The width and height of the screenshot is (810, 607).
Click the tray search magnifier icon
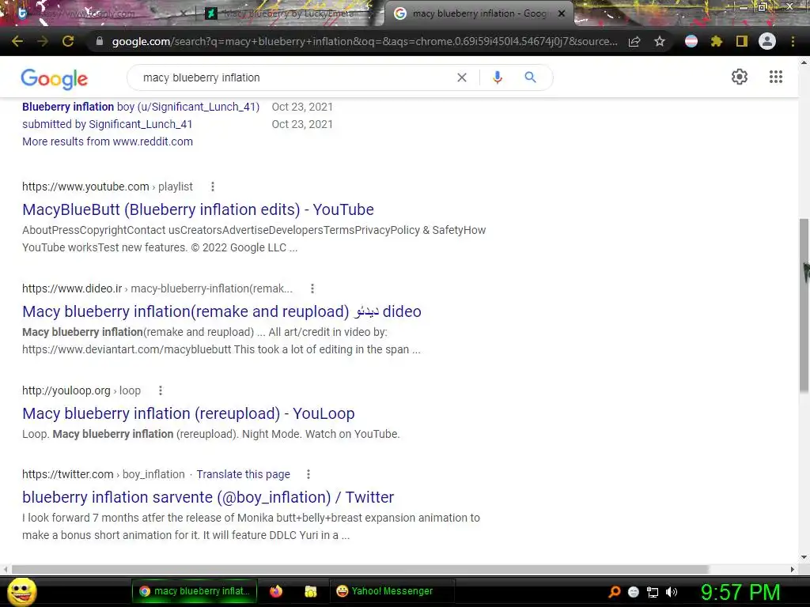[614, 592]
